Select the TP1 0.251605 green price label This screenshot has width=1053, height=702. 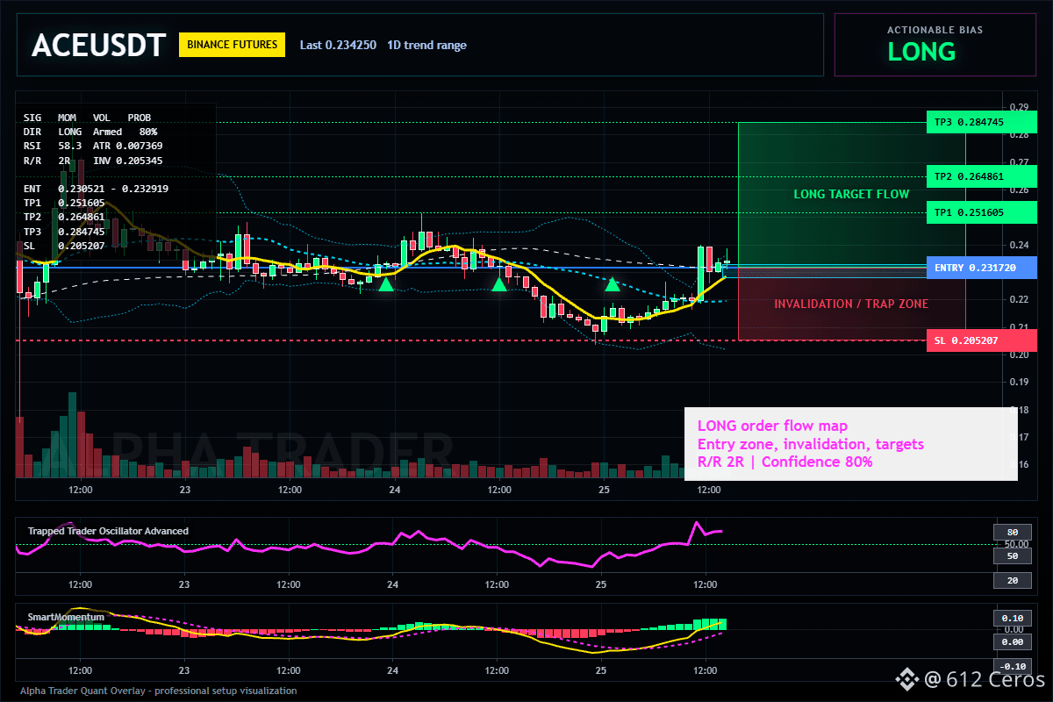point(981,212)
